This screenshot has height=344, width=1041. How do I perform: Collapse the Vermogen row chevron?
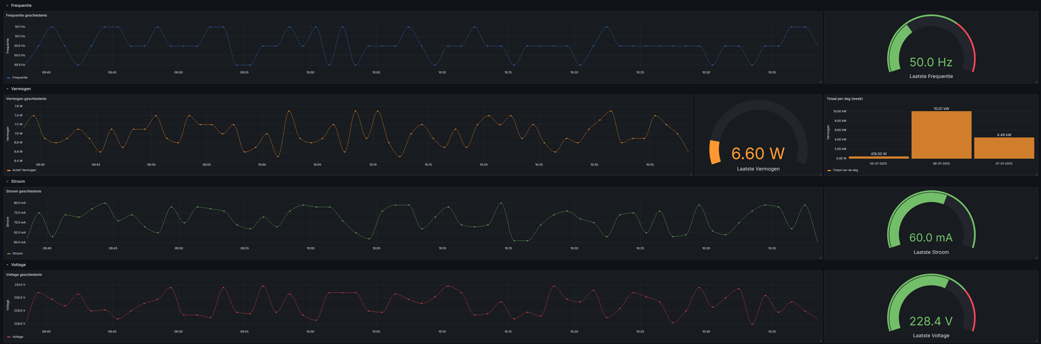point(7,89)
